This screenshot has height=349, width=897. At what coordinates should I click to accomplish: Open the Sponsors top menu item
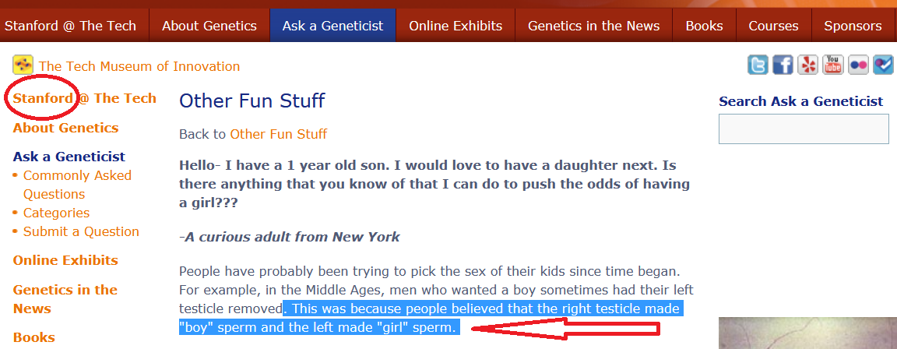853,26
